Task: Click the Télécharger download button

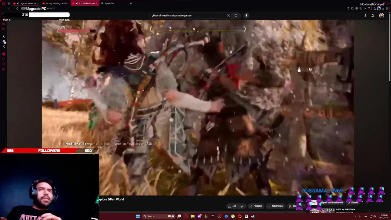Action: (x=276, y=206)
